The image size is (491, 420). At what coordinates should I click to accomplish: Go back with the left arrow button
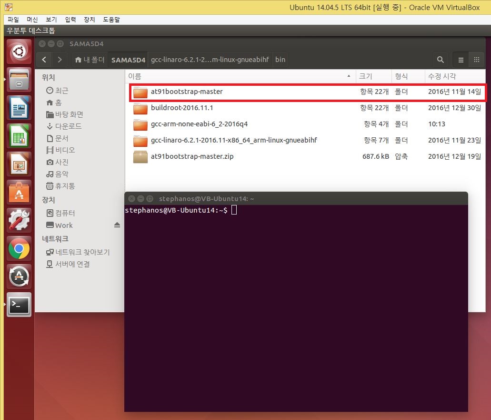44,60
